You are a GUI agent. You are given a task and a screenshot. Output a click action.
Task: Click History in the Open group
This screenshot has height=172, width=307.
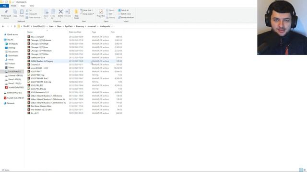[x=111, y=18]
